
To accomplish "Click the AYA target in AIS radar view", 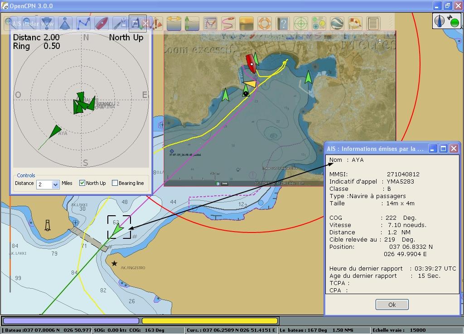I will point(55,131).
